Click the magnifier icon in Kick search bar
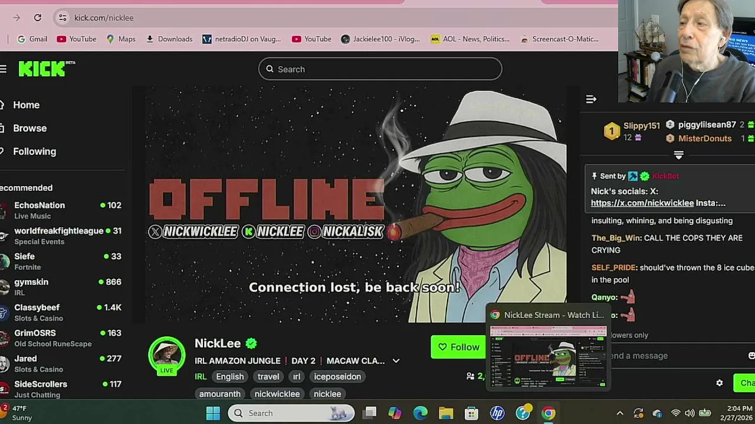 coord(270,69)
